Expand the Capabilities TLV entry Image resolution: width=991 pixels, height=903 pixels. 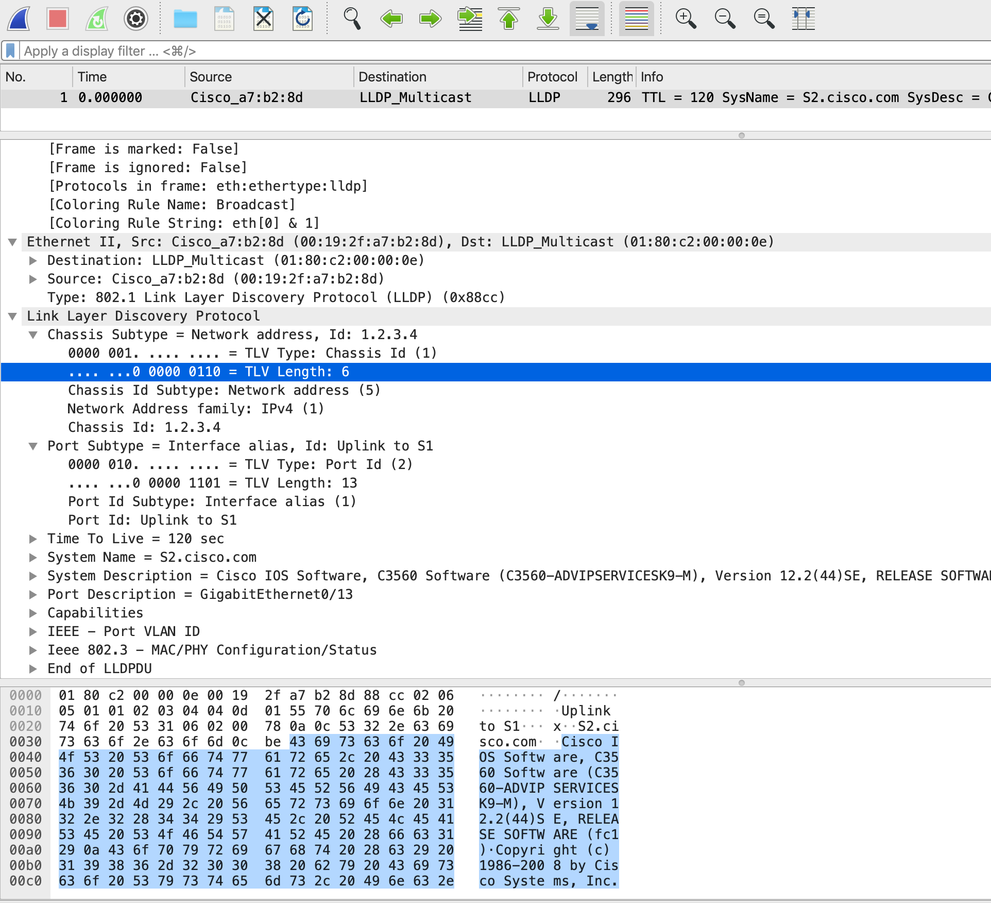tap(33, 613)
